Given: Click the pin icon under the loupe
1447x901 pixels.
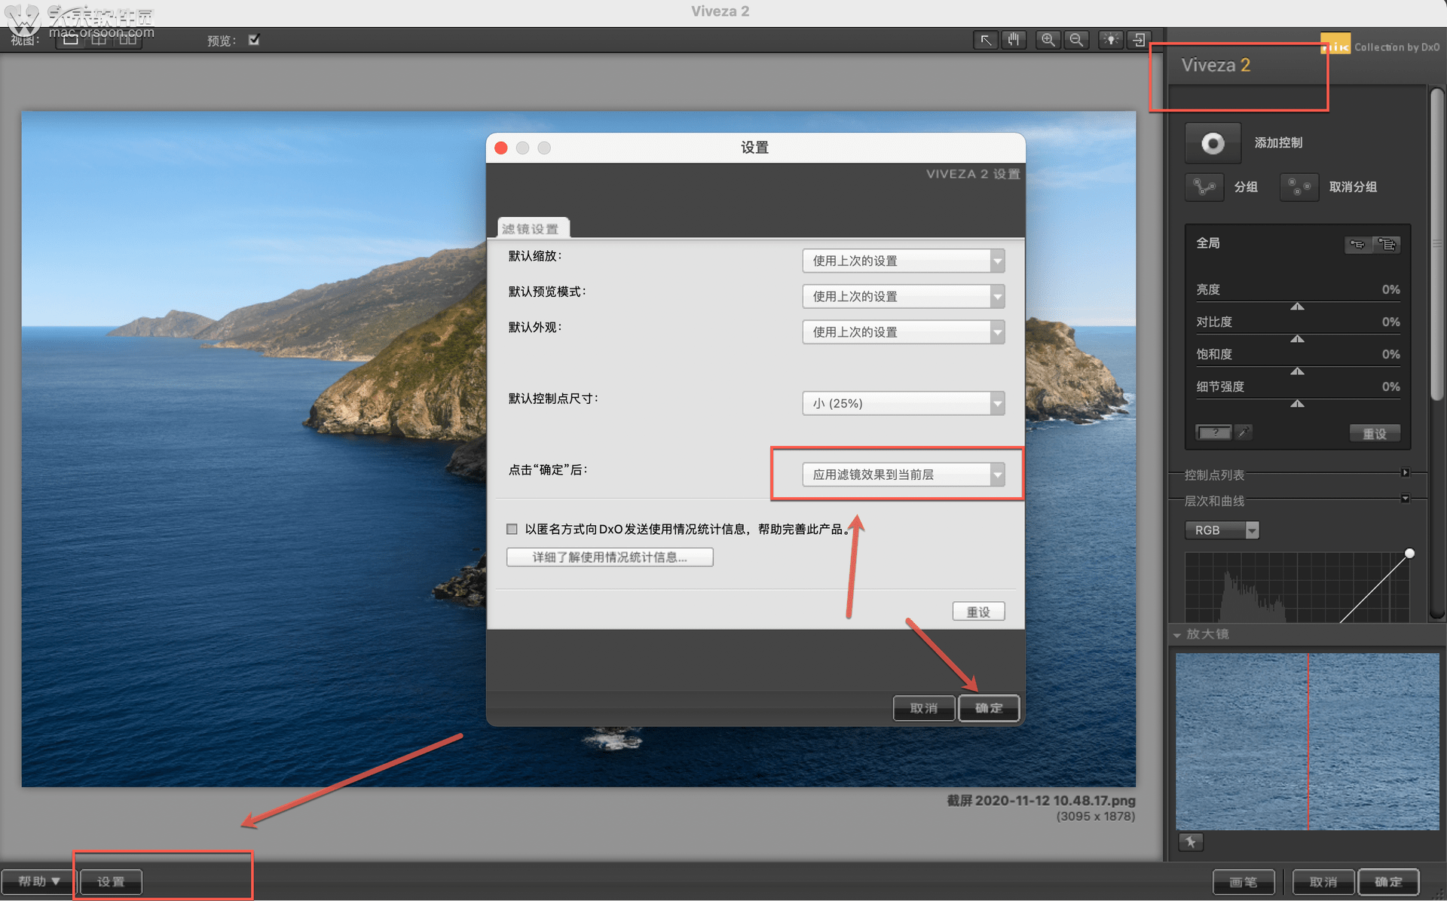Looking at the screenshot, I should pos(1191,842).
